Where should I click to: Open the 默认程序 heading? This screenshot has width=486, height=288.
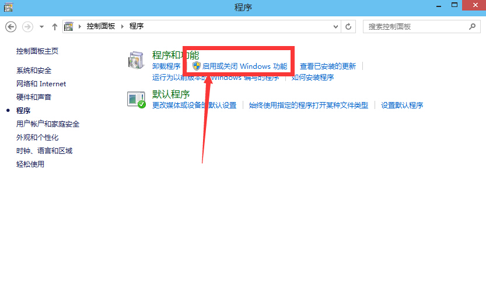[171, 94]
